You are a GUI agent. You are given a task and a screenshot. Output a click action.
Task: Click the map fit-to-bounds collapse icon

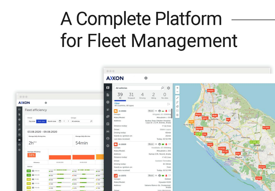point(177,111)
